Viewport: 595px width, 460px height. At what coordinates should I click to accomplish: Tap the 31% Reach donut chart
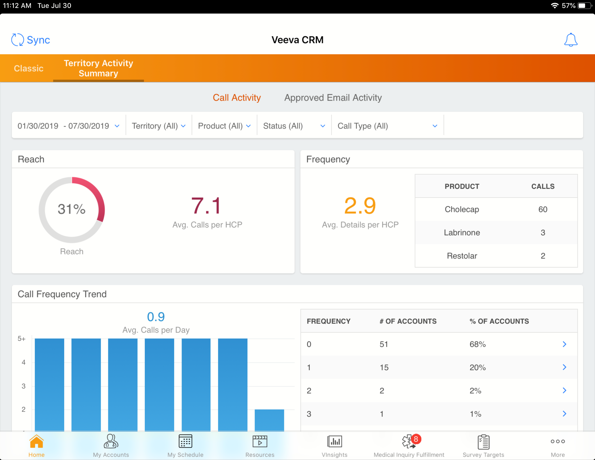[x=72, y=210]
